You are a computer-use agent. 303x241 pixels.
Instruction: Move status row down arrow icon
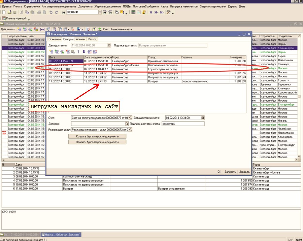(84, 51)
